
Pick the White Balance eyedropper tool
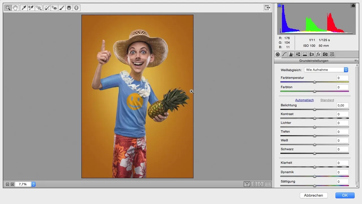tap(24, 8)
